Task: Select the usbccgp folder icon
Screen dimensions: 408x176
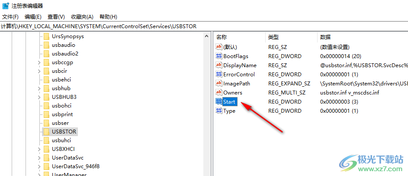Action: coord(46,62)
